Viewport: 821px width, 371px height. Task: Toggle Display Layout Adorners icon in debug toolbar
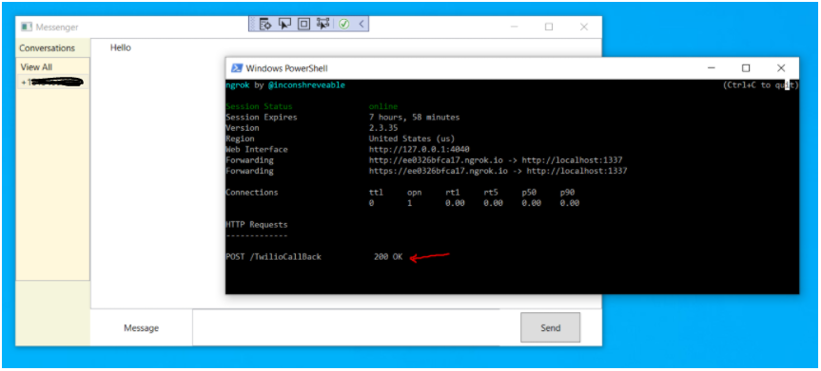point(303,24)
